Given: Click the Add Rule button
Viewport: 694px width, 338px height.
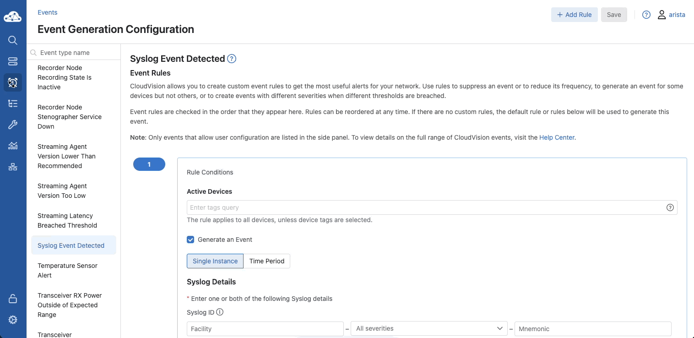Looking at the screenshot, I should pos(574,15).
